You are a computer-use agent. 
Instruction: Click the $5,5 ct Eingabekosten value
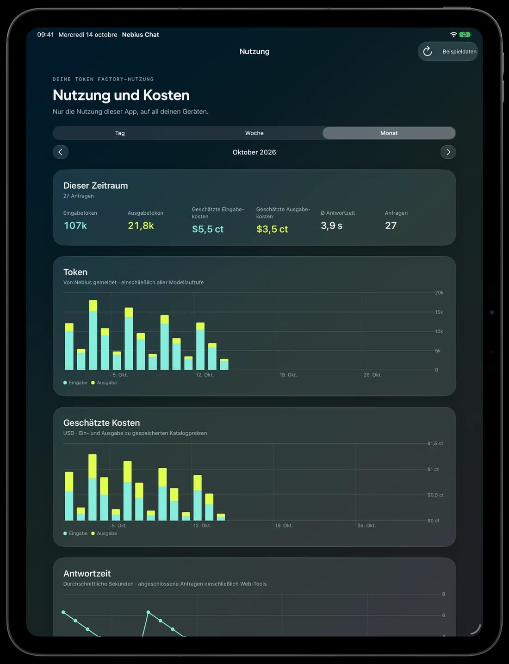(x=208, y=229)
